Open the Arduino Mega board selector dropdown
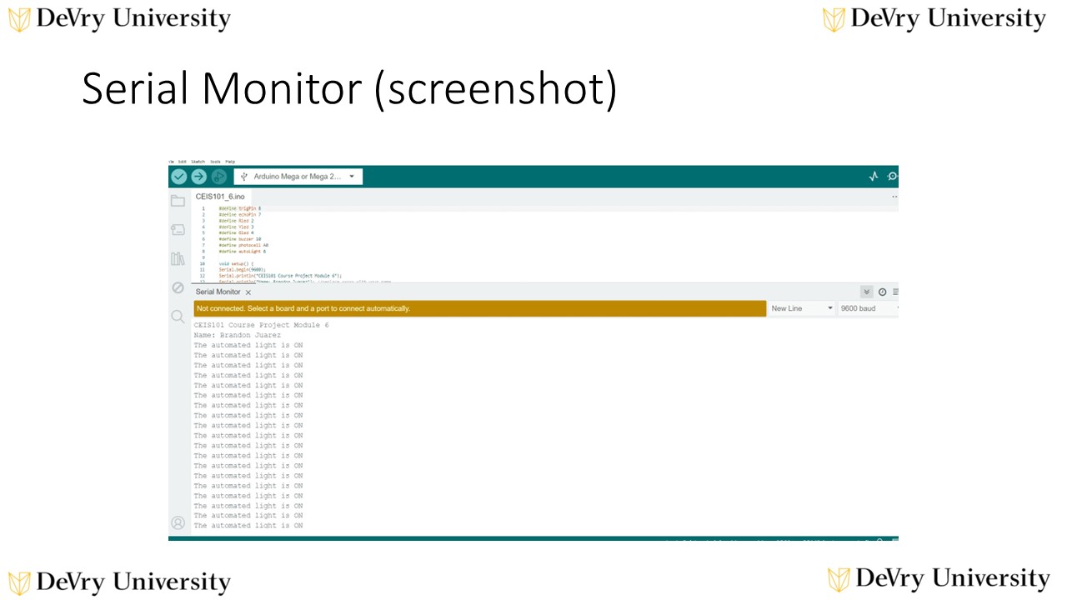The height and width of the screenshot is (600, 1067). pos(298,177)
